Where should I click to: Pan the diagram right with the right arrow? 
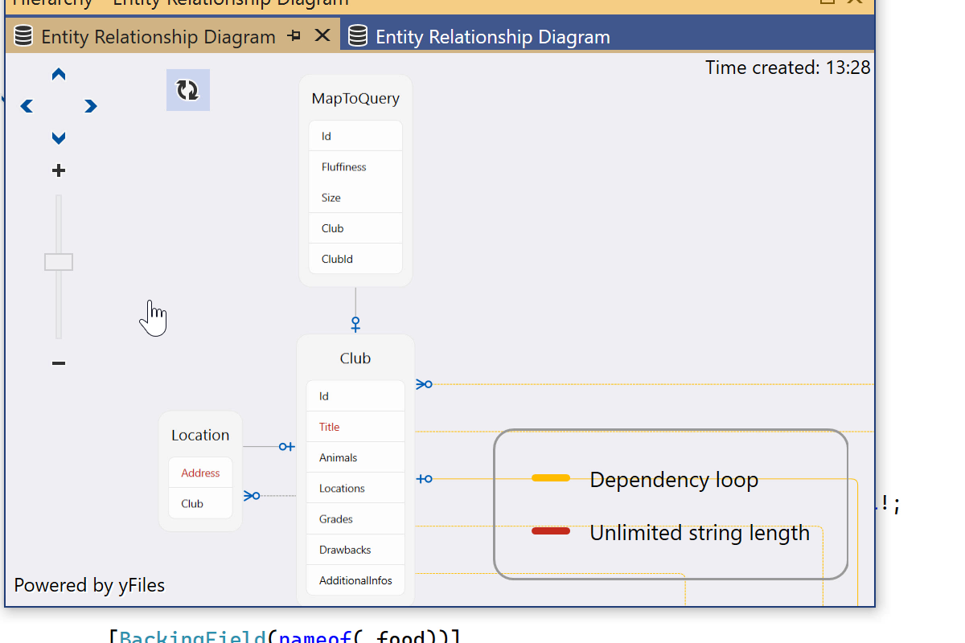(x=91, y=106)
